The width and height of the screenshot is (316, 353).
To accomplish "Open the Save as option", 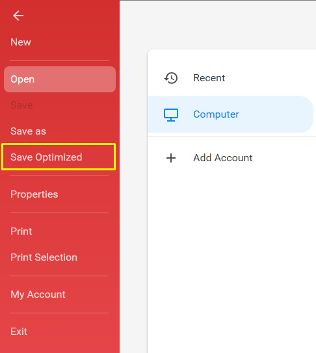I will [28, 131].
